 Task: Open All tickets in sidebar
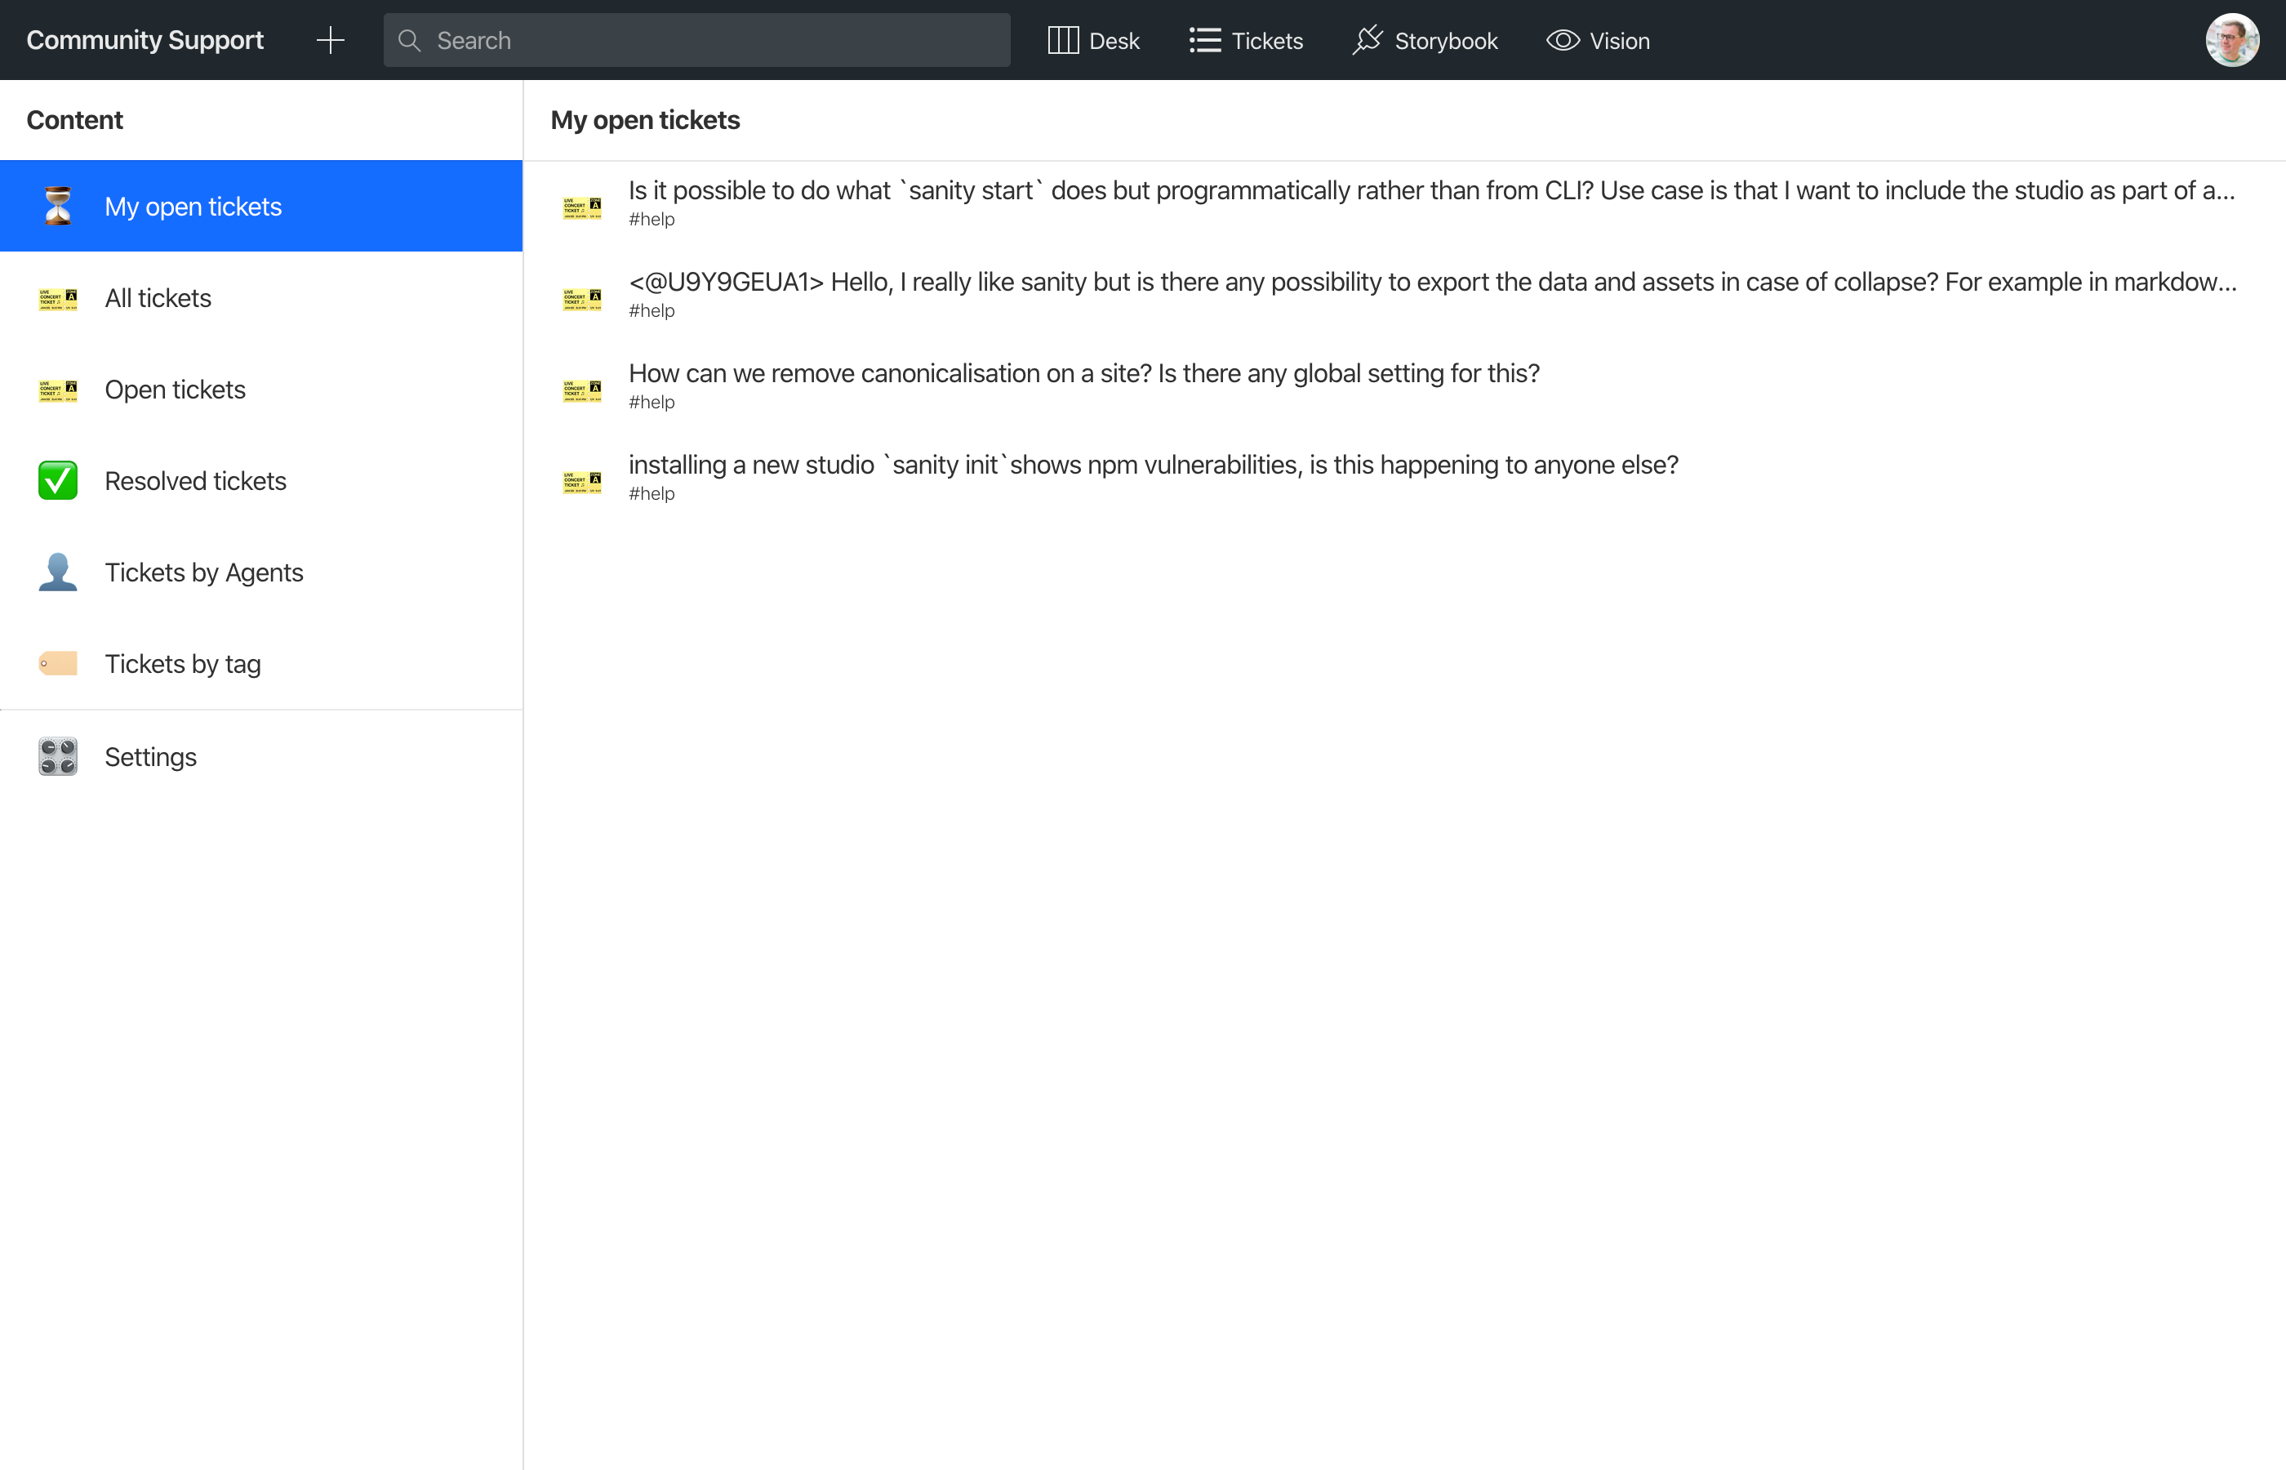(x=158, y=298)
